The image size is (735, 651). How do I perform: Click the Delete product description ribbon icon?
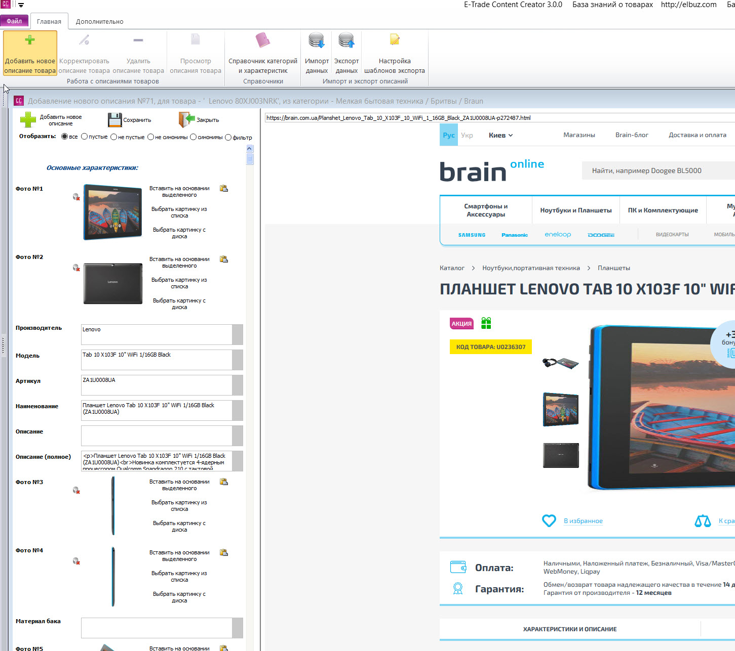tap(138, 40)
